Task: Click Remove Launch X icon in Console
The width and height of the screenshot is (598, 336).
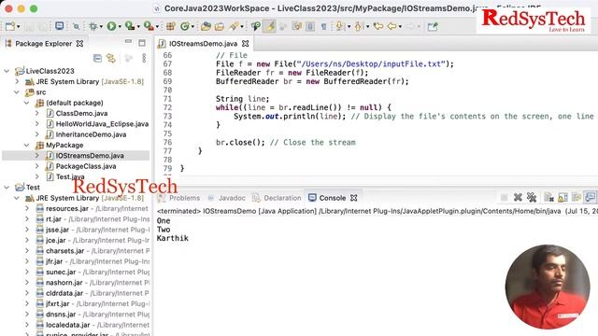Action: (518, 197)
